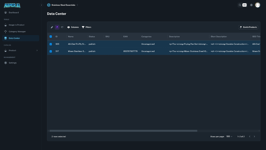The width and height of the screenshot is (266, 150).
Task: Click the Category Manager tree icon
Action: pyautogui.click(x=5, y=31)
